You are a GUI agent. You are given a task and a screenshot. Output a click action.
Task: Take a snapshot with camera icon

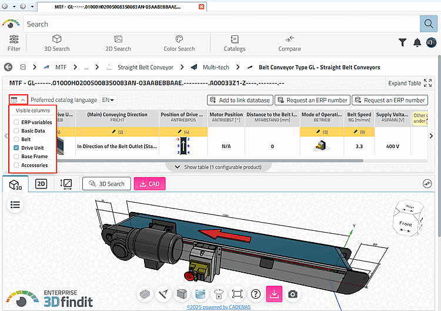[x=293, y=294]
